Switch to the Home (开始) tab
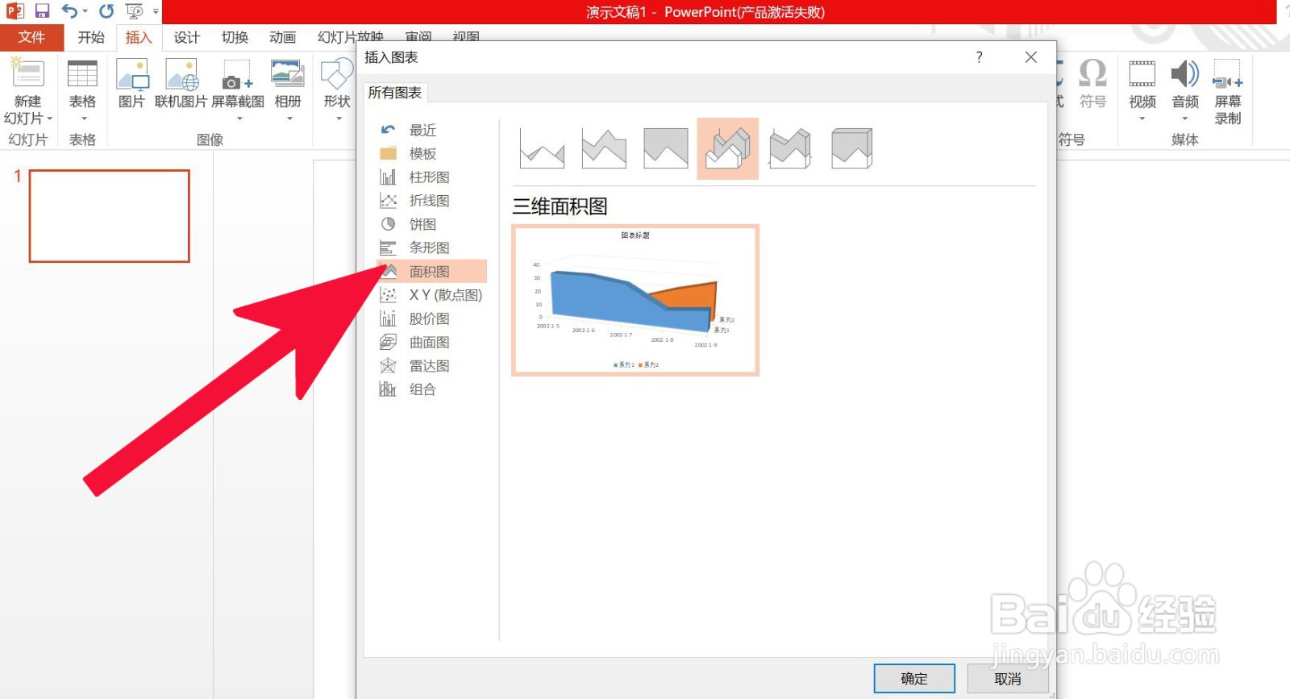This screenshot has width=1290, height=699. tap(91, 37)
